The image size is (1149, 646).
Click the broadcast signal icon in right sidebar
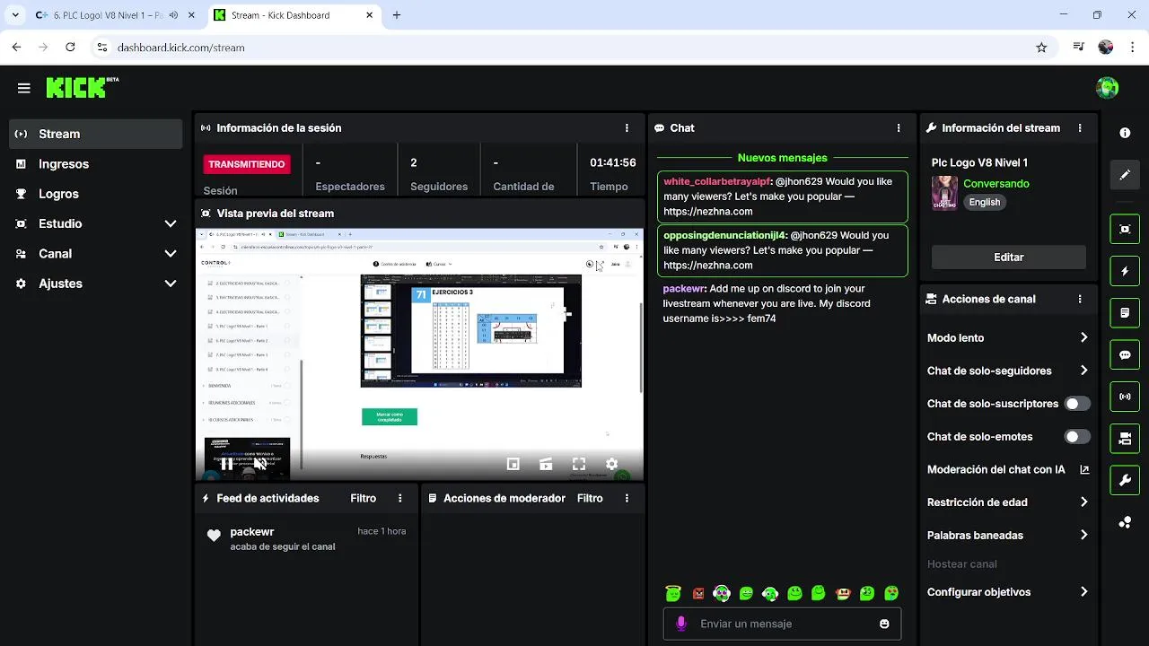click(1125, 397)
